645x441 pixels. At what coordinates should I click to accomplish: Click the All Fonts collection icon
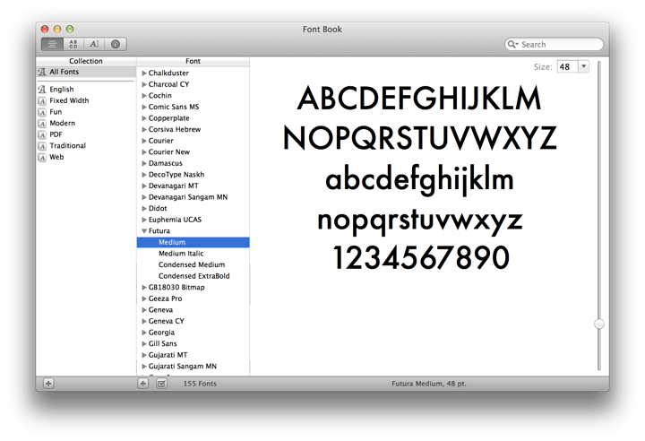click(42, 72)
